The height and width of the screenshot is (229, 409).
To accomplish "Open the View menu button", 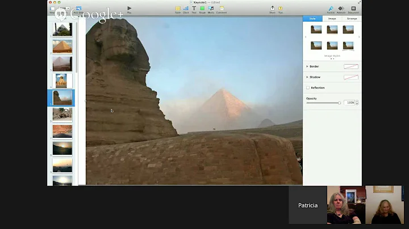I will [52, 10].
